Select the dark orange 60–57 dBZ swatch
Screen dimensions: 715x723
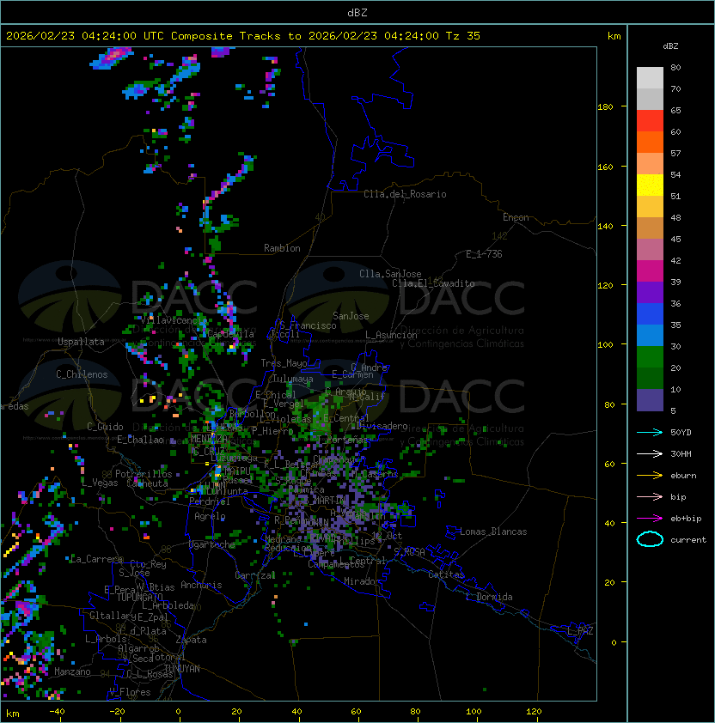tap(650, 142)
